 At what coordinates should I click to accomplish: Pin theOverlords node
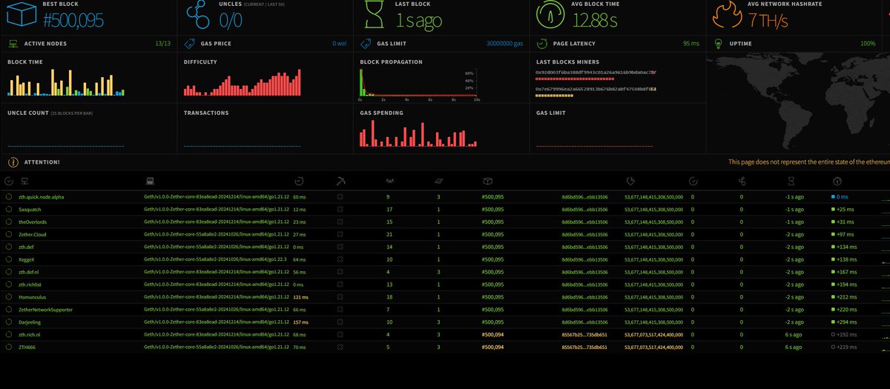point(9,222)
